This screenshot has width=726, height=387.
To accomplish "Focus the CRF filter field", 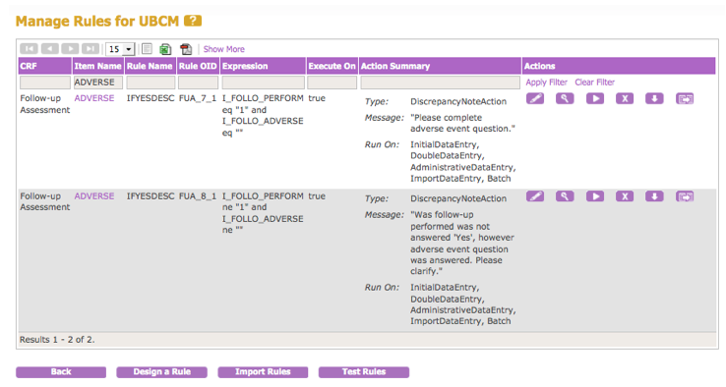I will tap(45, 83).
